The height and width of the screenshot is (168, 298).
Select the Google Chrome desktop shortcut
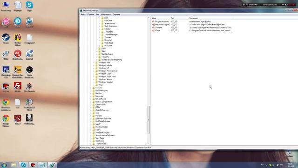6,120
